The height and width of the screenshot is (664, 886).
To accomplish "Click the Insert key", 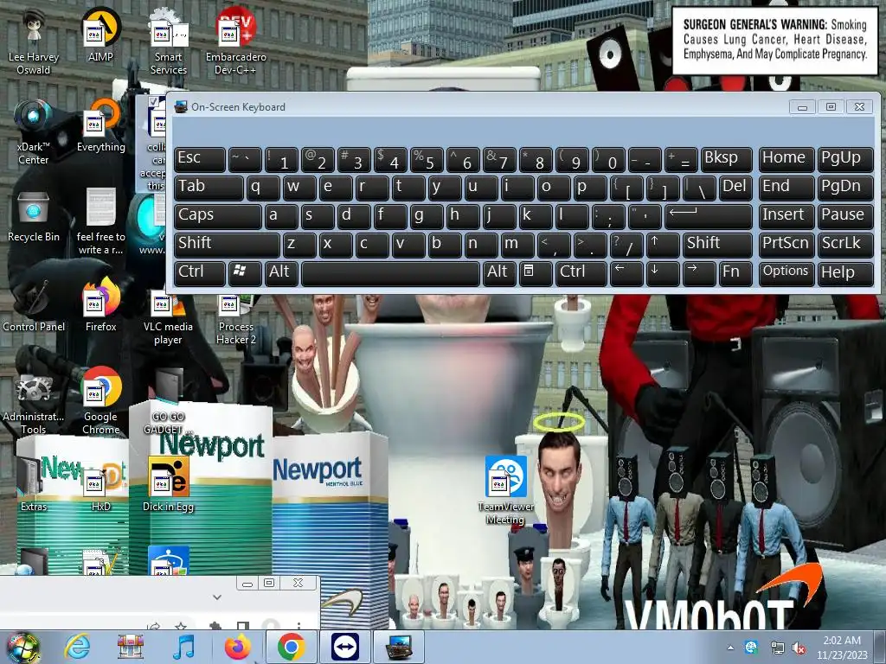I will coord(786,215).
